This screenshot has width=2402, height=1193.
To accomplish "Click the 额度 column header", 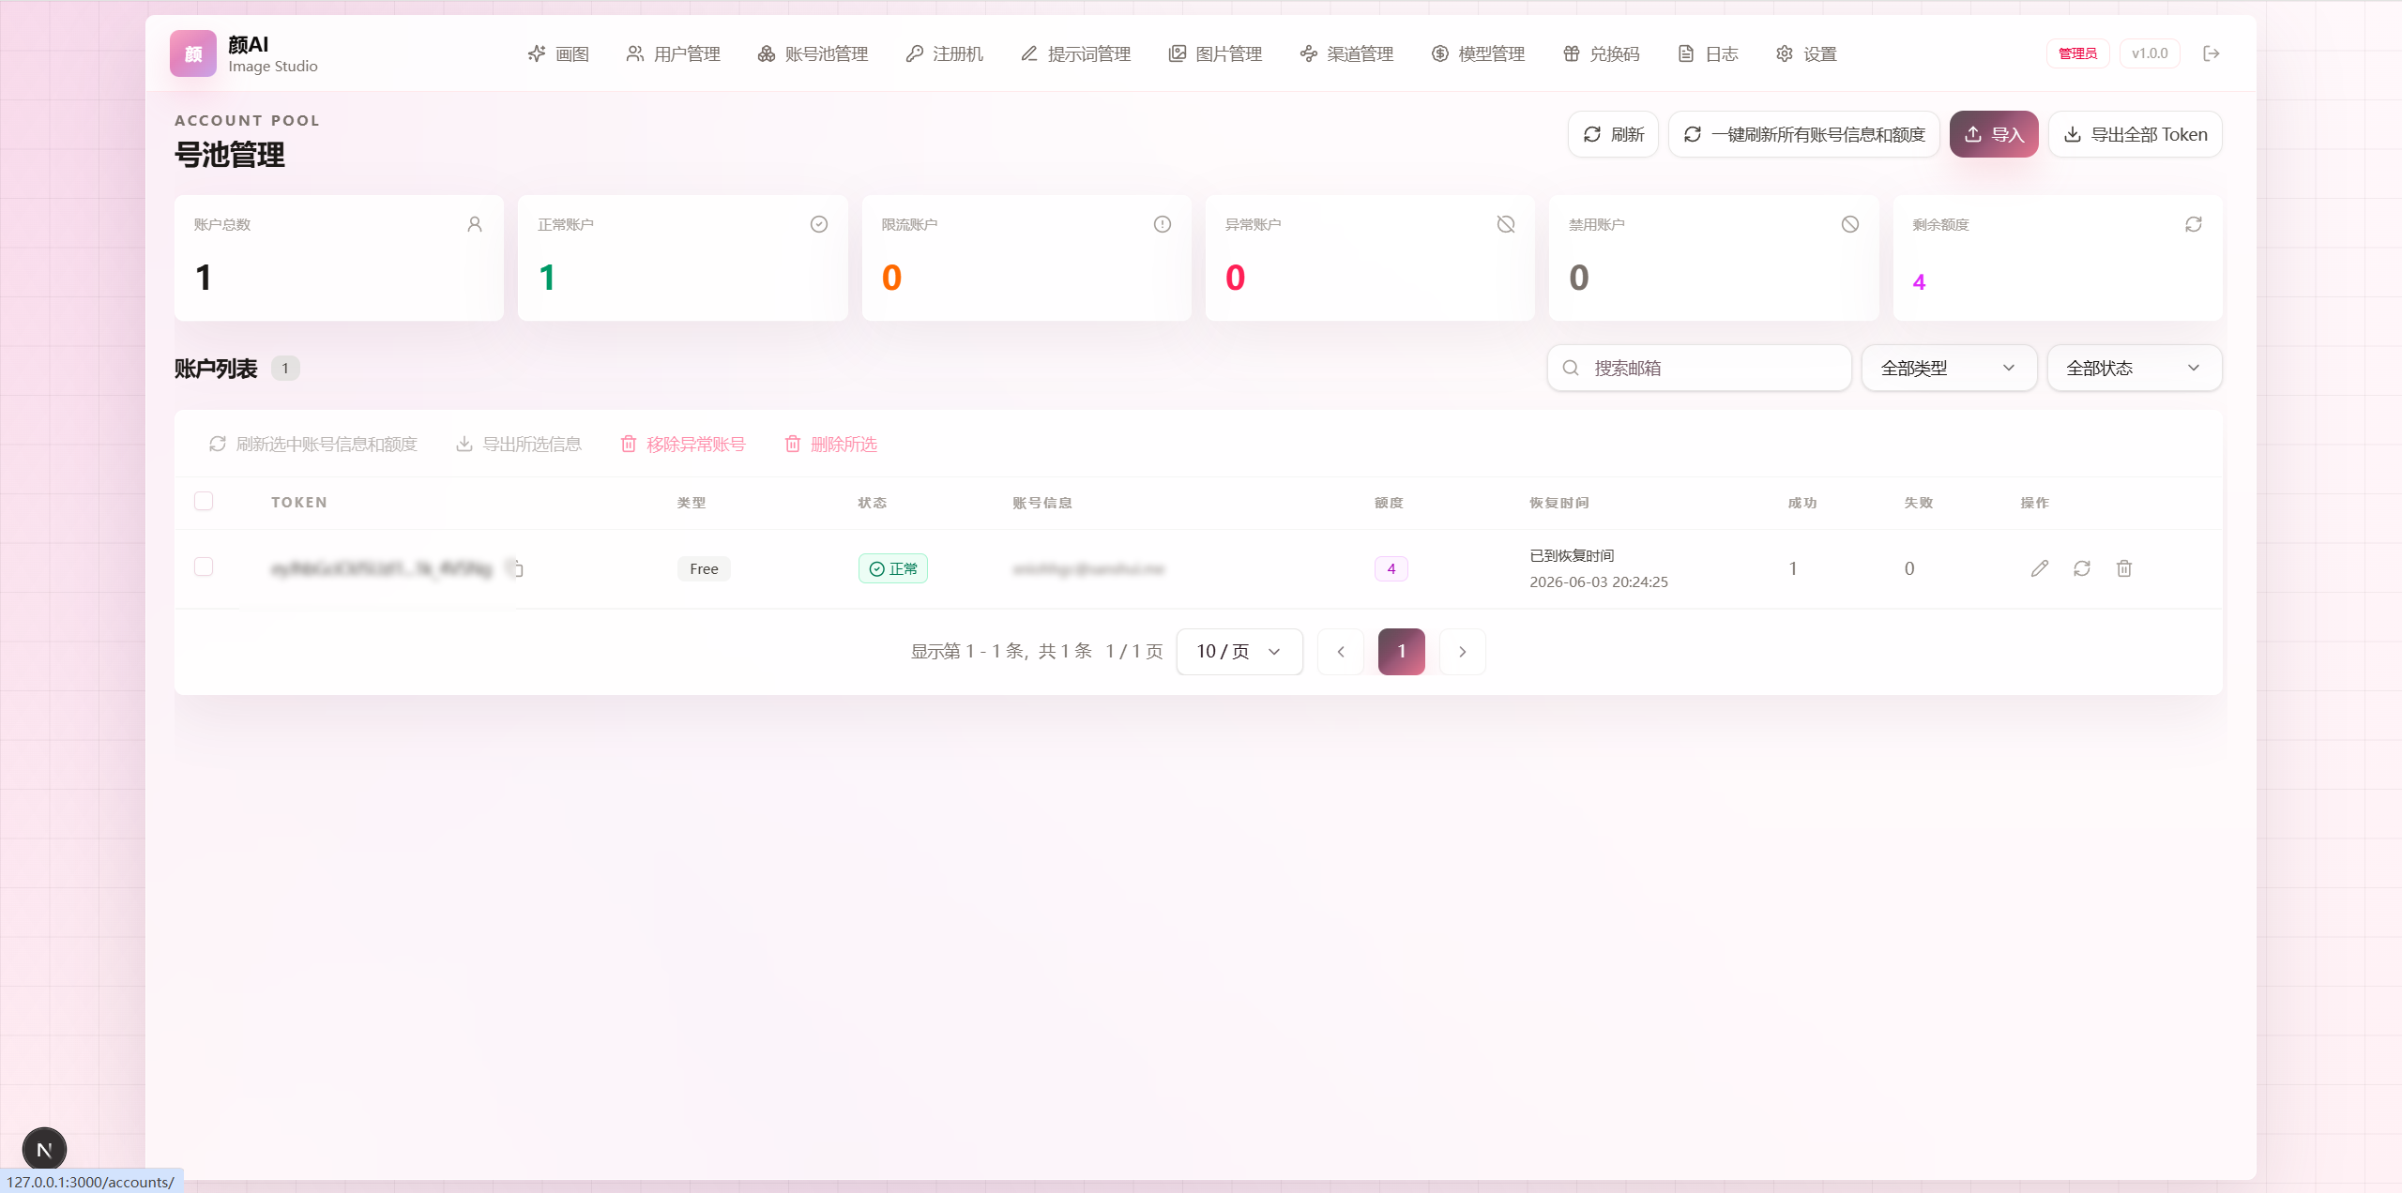I will click(x=1389, y=503).
